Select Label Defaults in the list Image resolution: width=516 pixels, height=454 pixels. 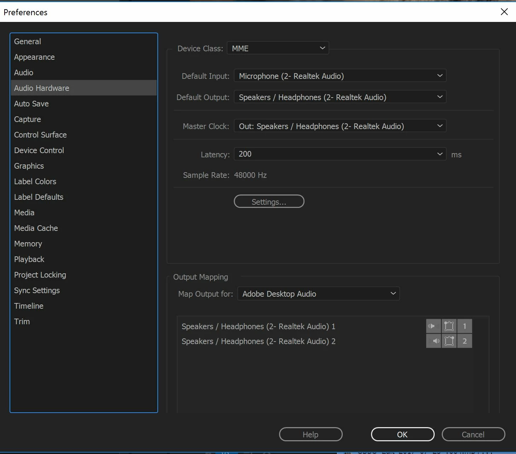[x=83, y=197]
